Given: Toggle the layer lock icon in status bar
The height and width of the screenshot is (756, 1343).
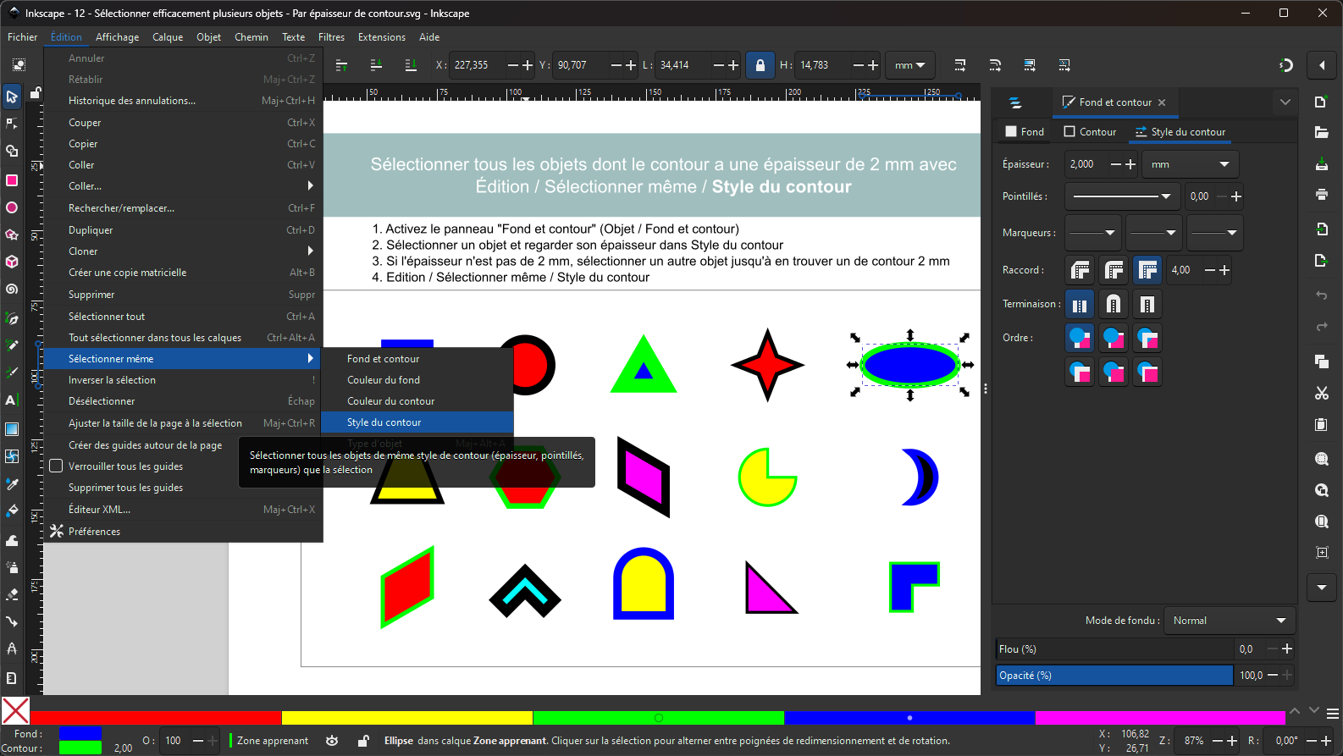Looking at the screenshot, I should click(363, 741).
